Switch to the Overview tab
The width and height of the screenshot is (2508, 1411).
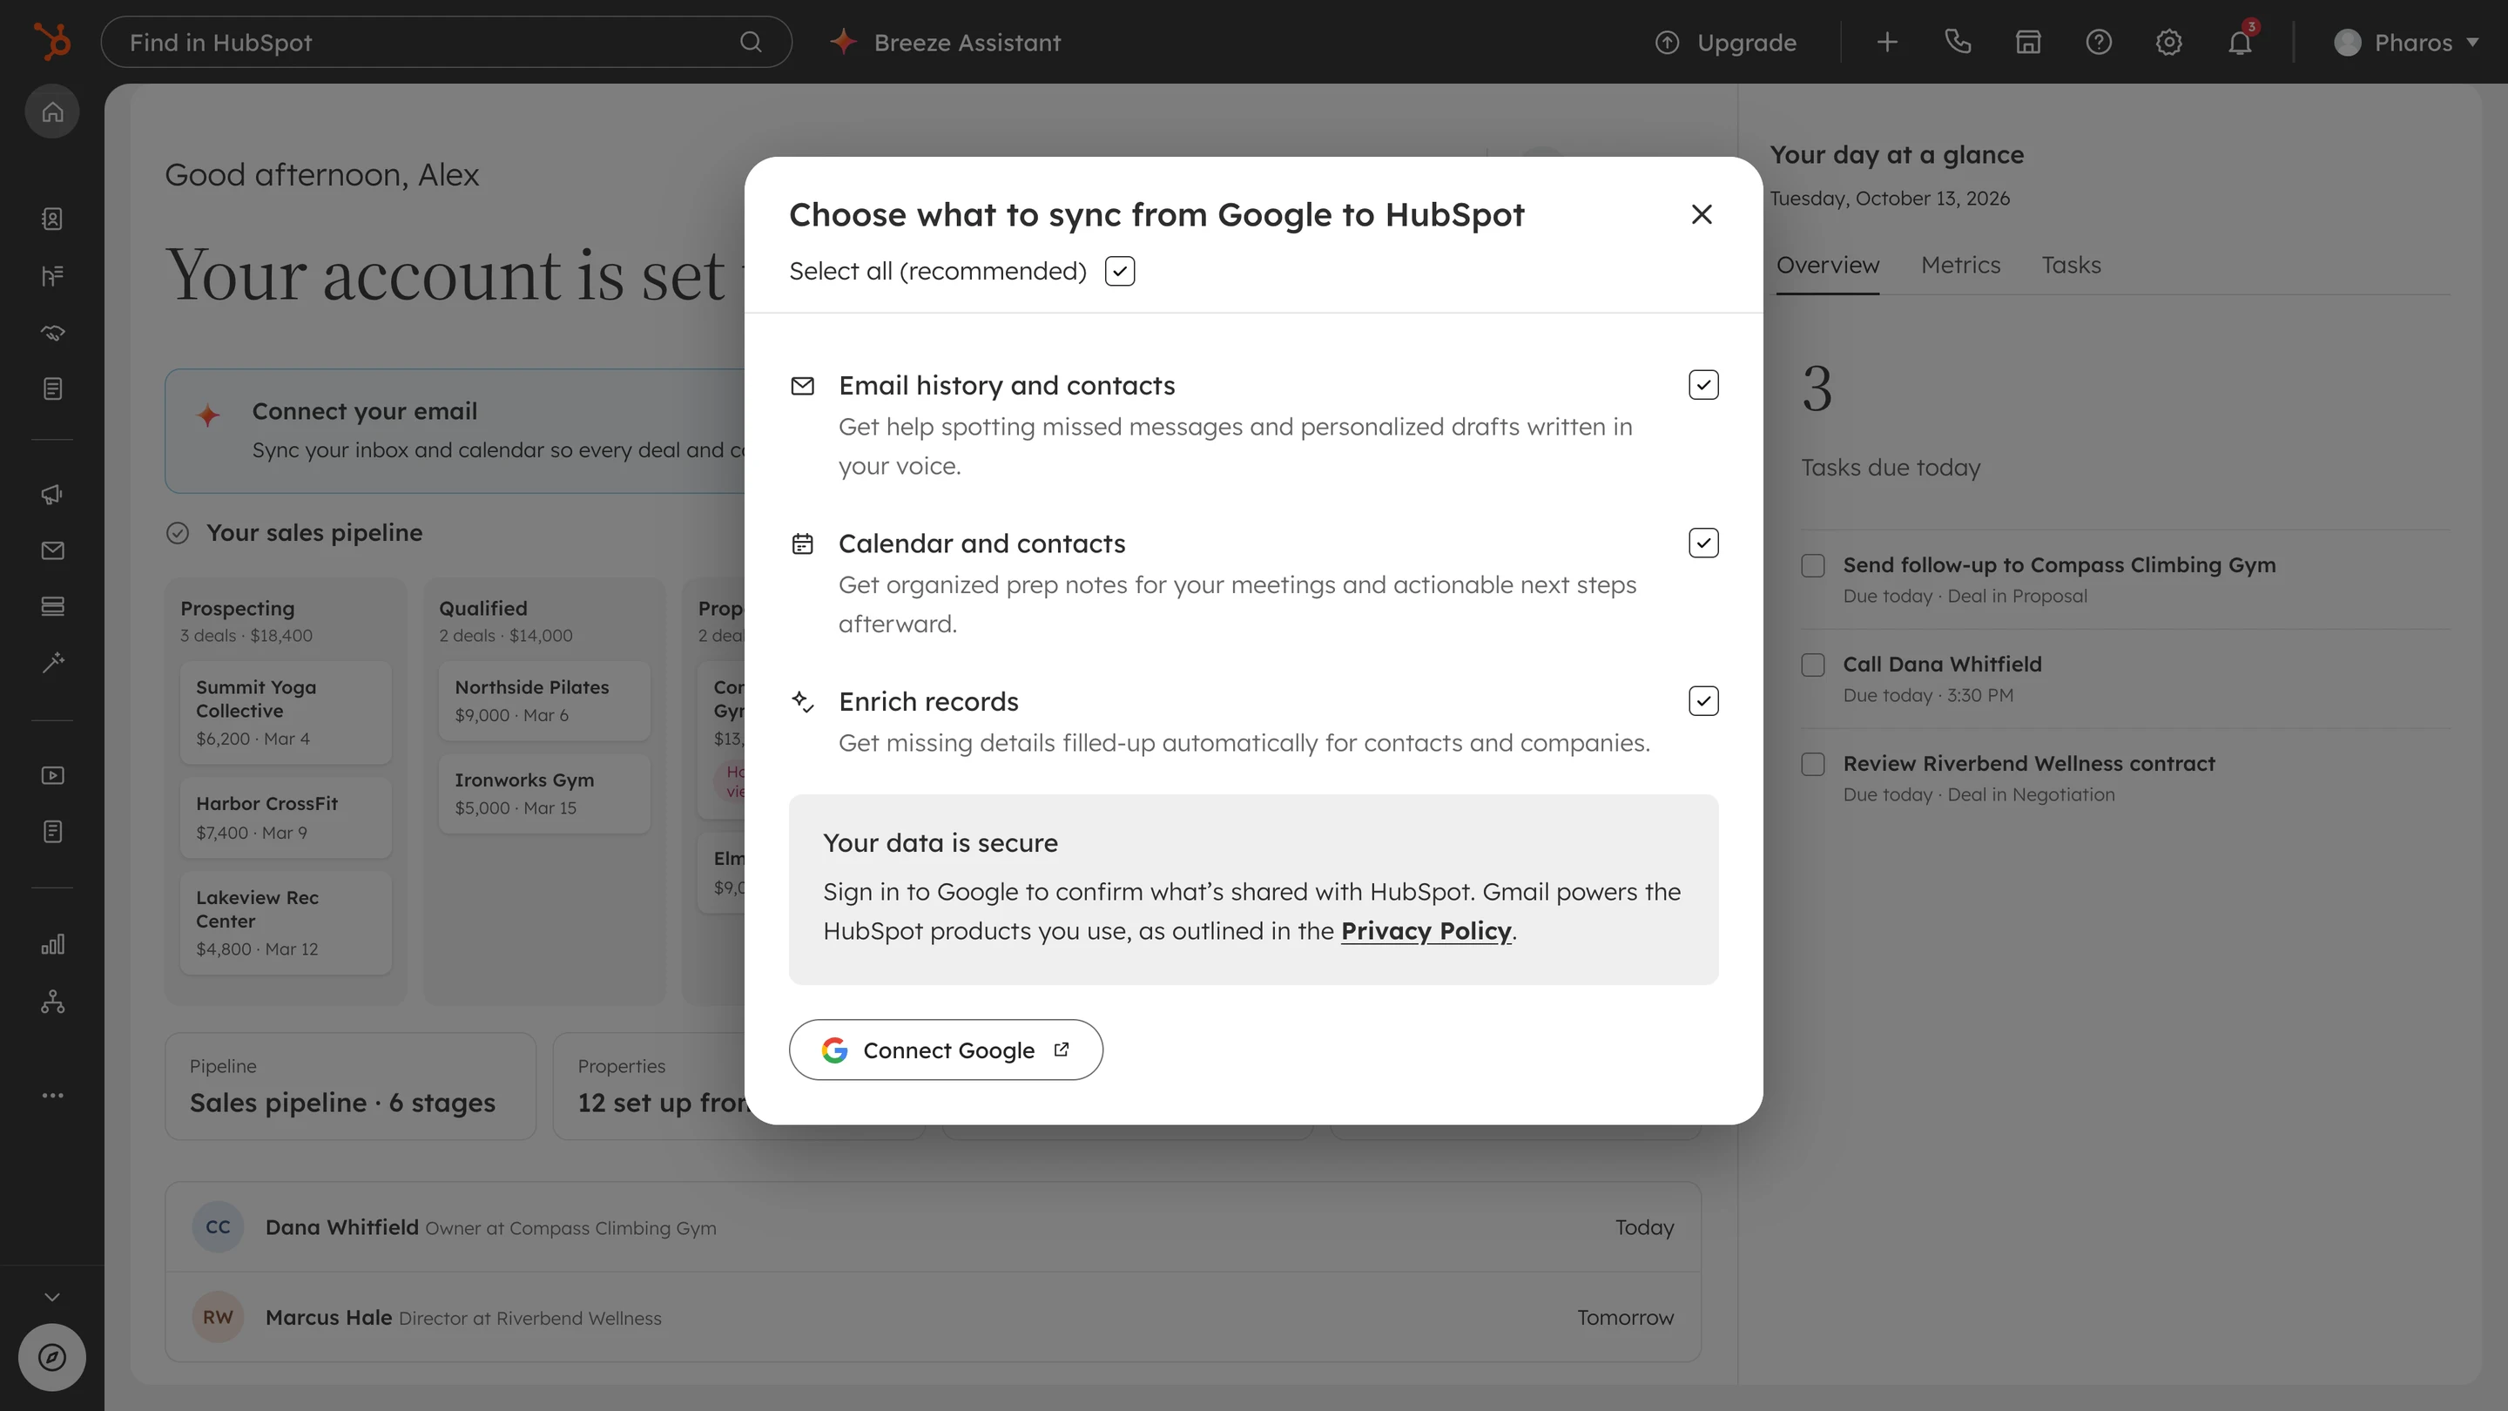[1828, 265]
